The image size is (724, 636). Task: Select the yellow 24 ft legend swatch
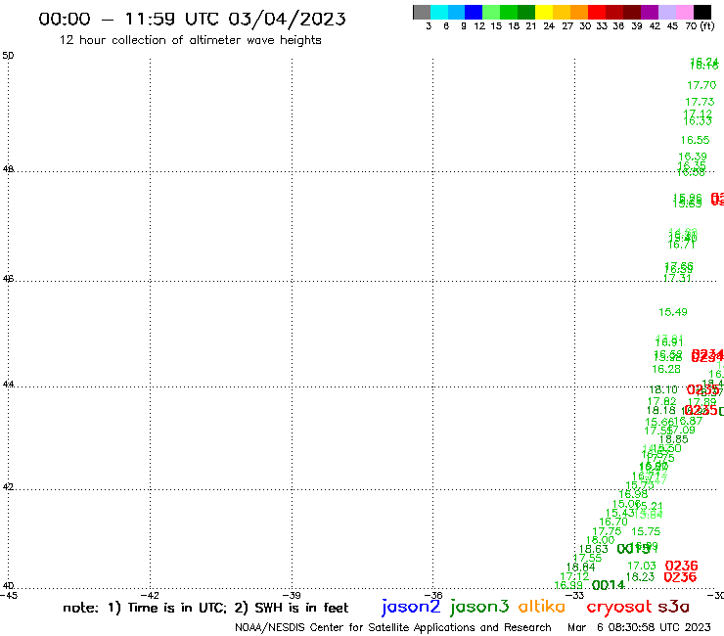[x=544, y=13]
